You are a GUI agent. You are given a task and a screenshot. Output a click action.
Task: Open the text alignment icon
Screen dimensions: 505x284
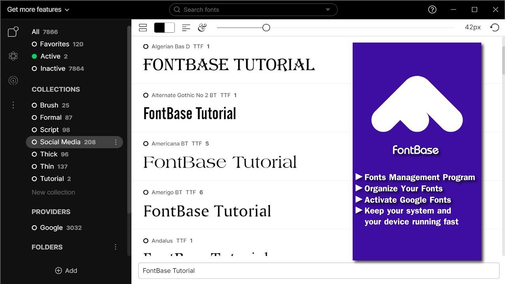pos(186,27)
